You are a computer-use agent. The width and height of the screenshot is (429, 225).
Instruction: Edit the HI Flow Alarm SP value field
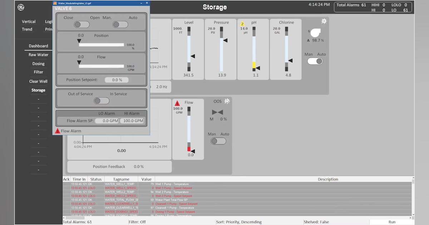click(x=132, y=121)
